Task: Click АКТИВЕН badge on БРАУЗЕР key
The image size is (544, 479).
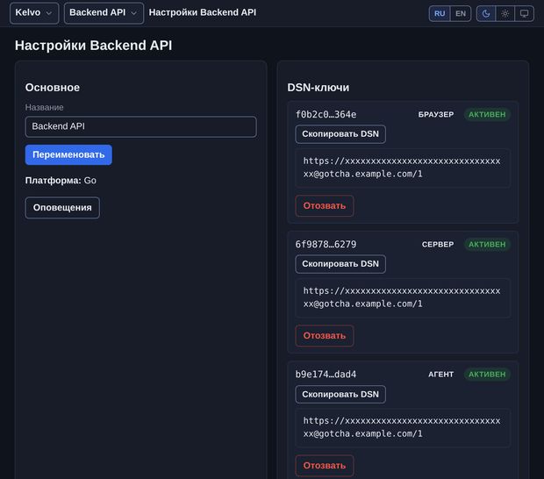Action: (x=487, y=114)
